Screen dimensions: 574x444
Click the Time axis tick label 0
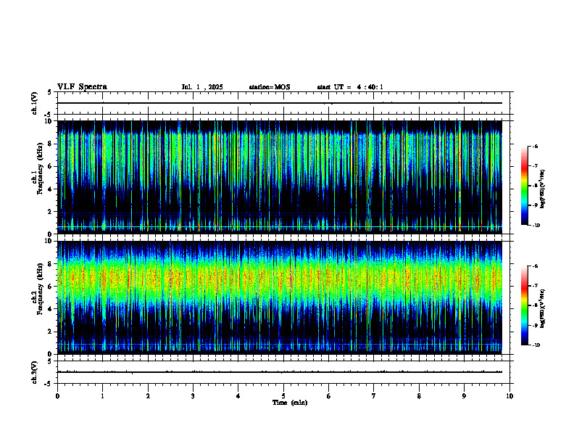[57, 396]
